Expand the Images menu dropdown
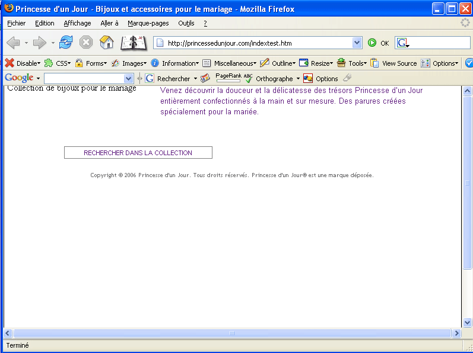 [x=145, y=63]
